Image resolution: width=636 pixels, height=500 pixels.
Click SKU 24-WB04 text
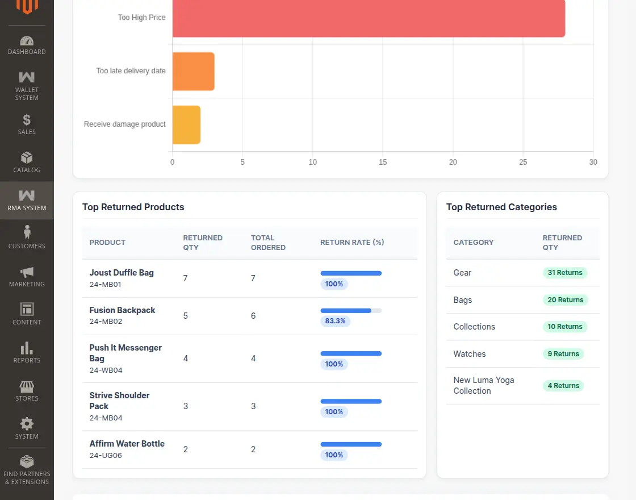click(106, 370)
